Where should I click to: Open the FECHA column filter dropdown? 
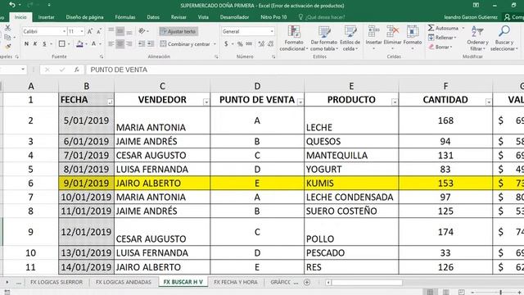(x=111, y=102)
